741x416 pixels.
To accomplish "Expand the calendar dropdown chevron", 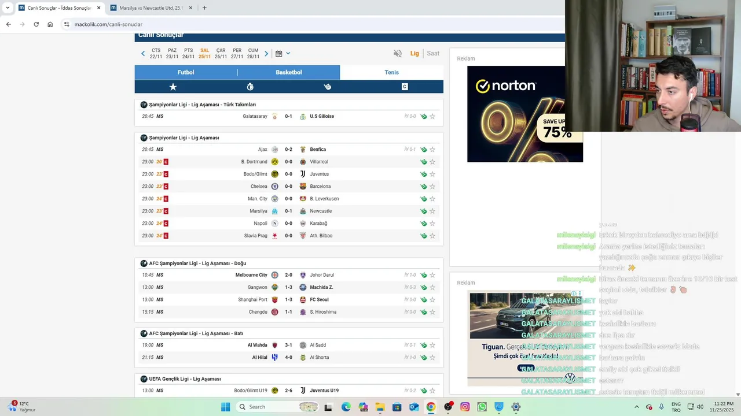I will tap(288, 54).
